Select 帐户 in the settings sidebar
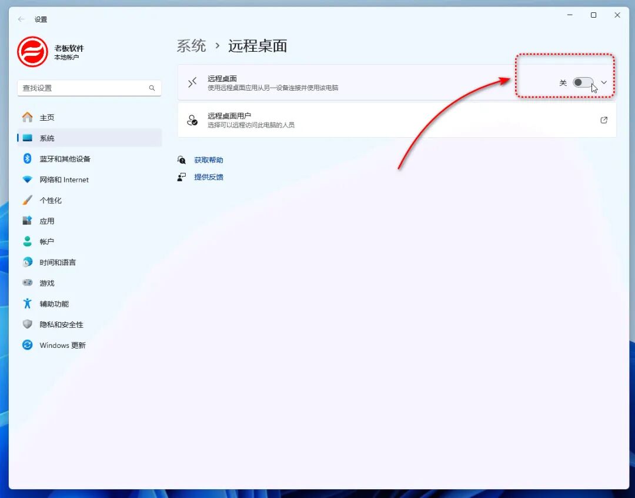The height and width of the screenshot is (498, 635). pos(47,241)
